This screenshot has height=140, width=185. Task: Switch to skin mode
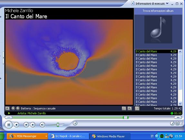coord(178,123)
